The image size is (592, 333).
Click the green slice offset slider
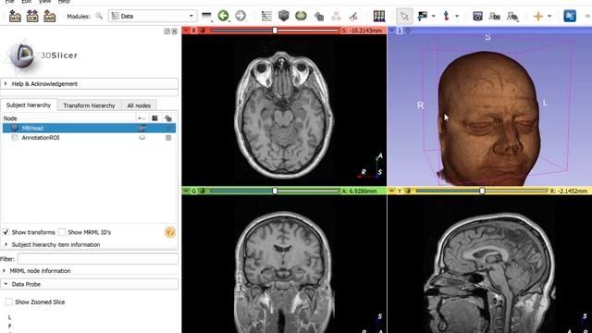pyautogui.click(x=275, y=191)
